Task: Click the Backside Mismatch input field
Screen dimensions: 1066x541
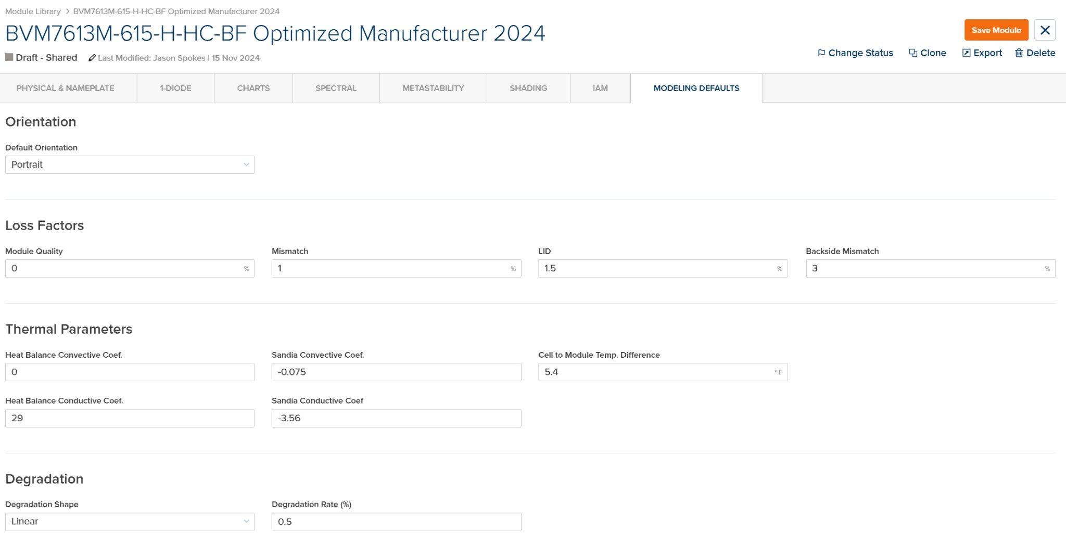Action: (x=930, y=268)
